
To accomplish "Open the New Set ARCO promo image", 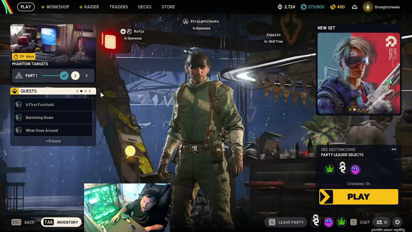I will (x=359, y=73).
